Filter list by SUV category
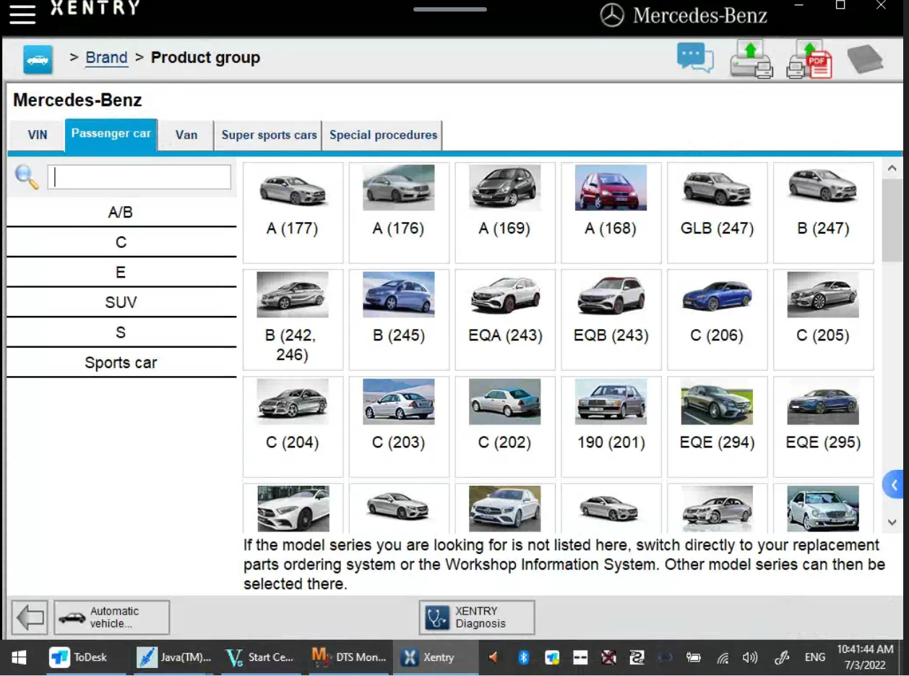909x676 pixels. pyautogui.click(x=121, y=302)
